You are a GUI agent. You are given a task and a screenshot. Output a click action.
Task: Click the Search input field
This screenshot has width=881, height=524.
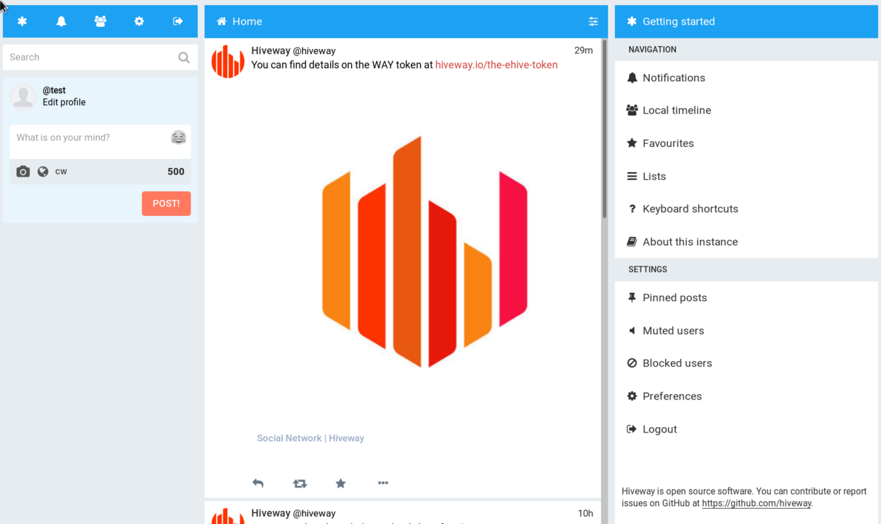(100, 57)
